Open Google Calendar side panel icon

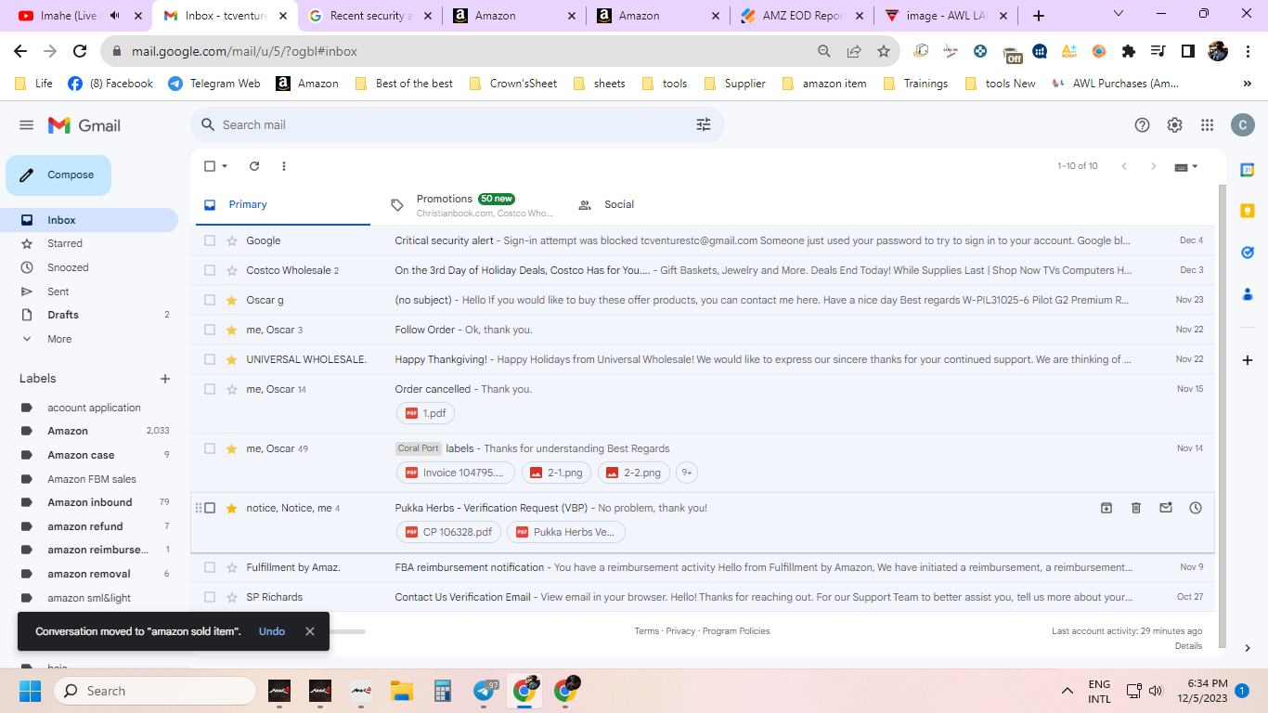pyautogui.click(x=1248, y=170)
